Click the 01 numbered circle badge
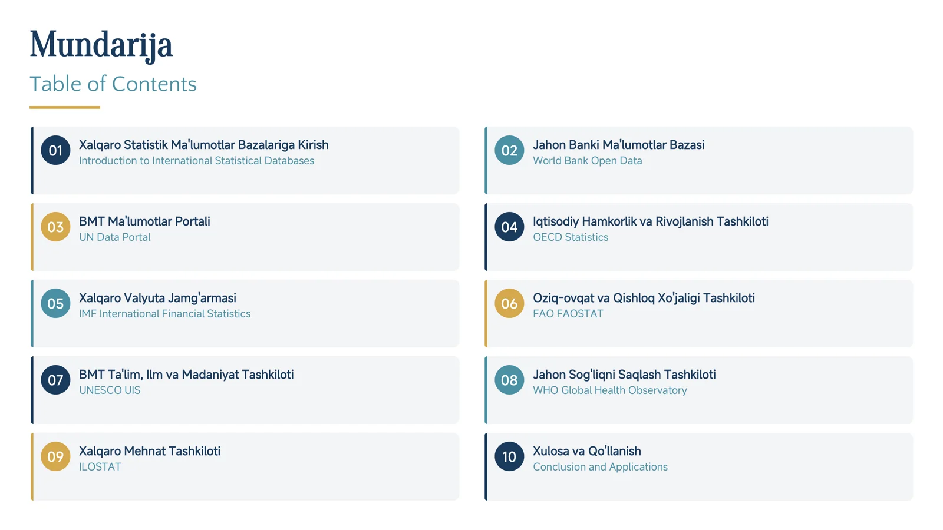Image resolution: width=943 pixels, height=530 pixels. [x=55, y=150]
